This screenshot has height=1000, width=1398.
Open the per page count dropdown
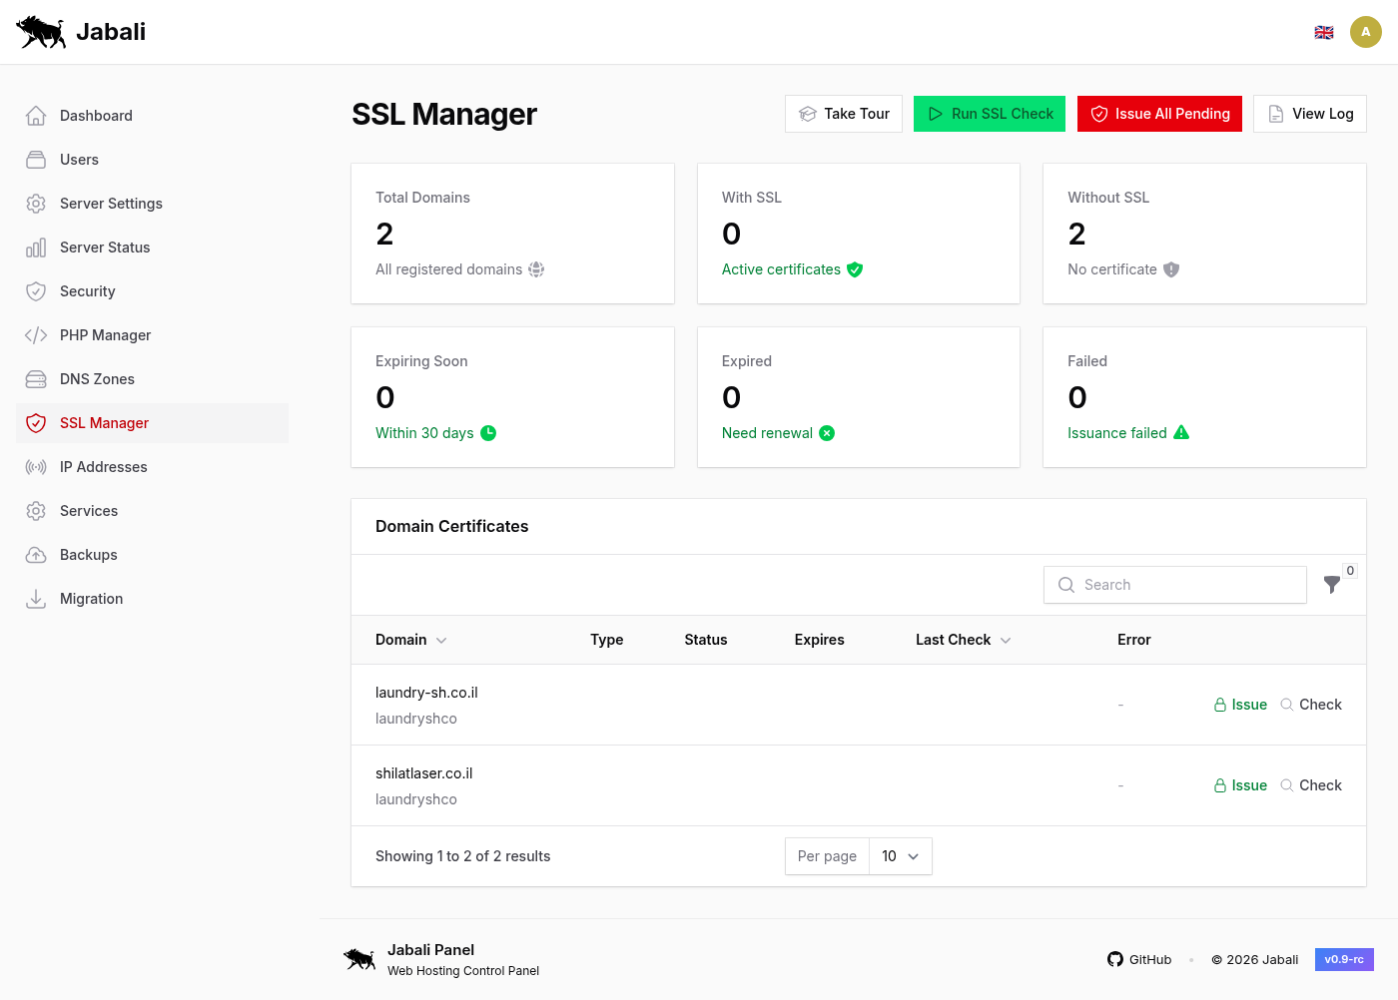pyautogui.click(x=900, y=856)
